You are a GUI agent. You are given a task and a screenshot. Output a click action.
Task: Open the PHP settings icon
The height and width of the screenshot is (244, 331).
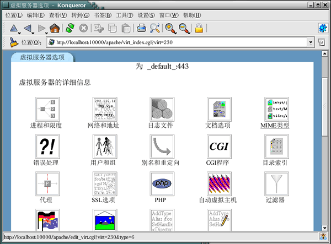(162, 183)
